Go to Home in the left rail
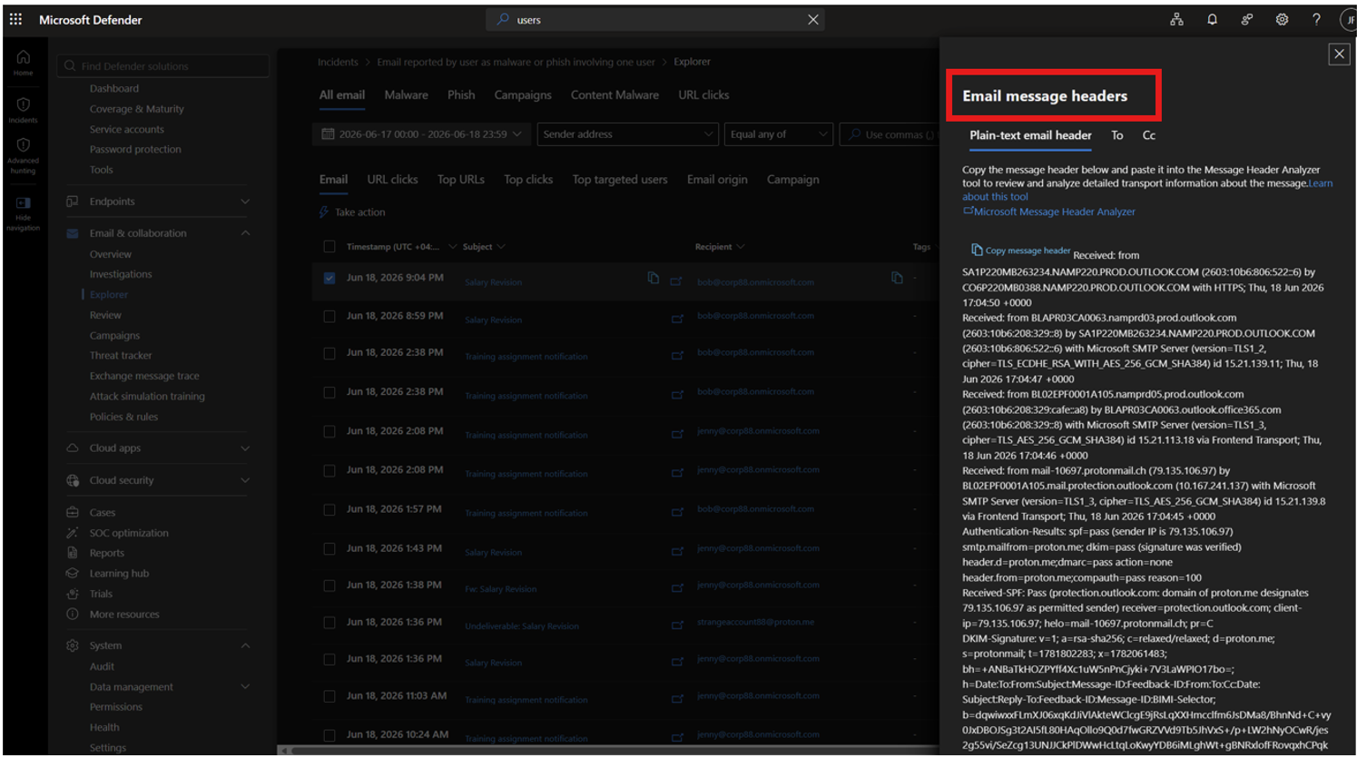The width and height of the screenshot is (1357, 758). click(x=23, y=63)
